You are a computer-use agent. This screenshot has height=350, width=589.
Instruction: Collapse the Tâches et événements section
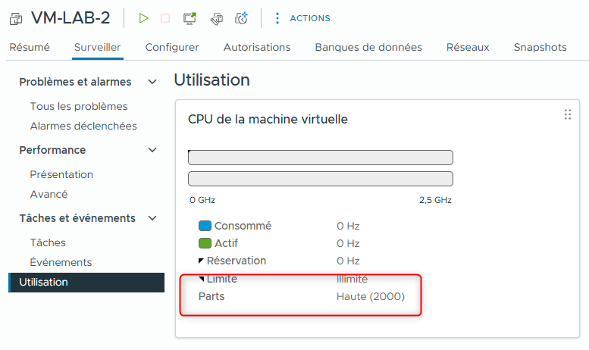pyautogui.click(x=152, y=218)
